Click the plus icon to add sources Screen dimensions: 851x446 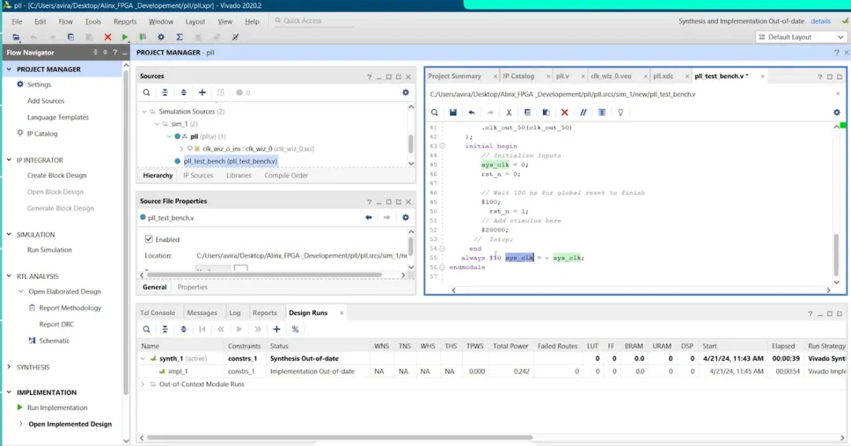(203, 92)
